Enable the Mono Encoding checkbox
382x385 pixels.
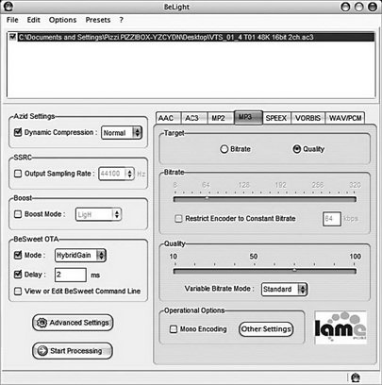coord(174,329)
